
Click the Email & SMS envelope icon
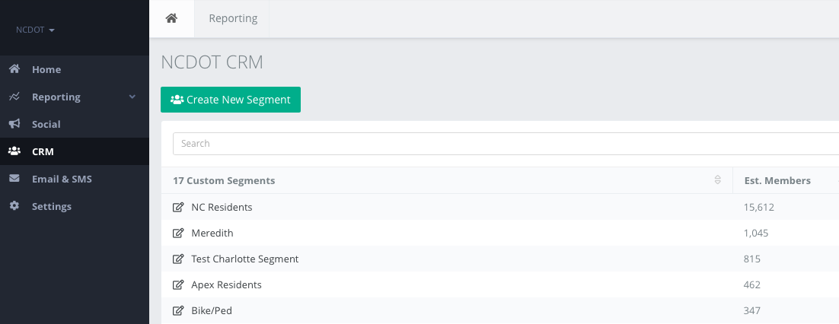click(14, 179)
